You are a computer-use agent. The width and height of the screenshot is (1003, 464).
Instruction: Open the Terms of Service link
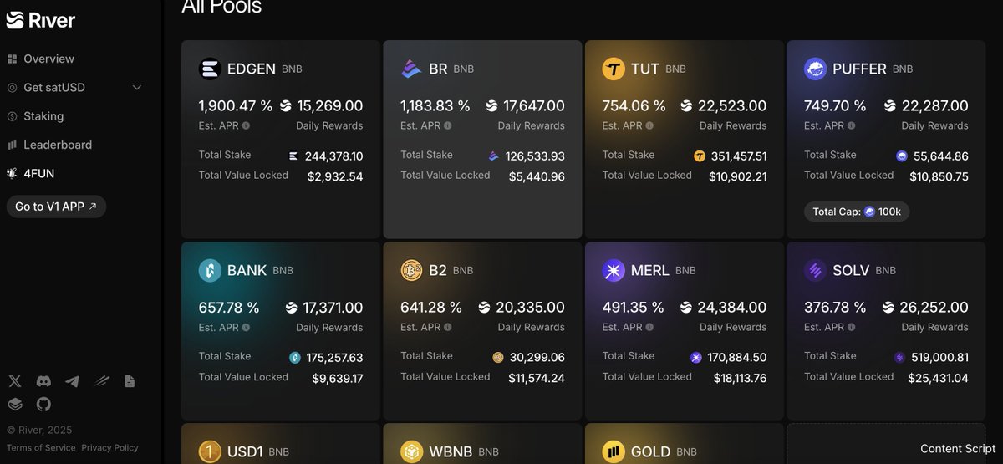41,447
